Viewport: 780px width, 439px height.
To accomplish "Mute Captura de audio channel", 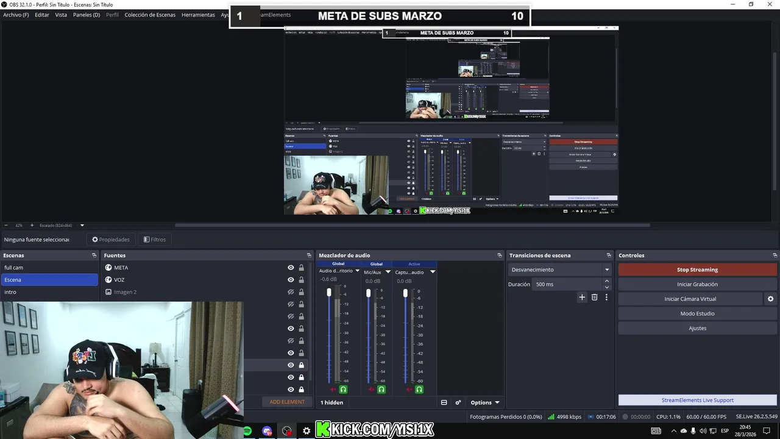I will (x=409, y=390).
